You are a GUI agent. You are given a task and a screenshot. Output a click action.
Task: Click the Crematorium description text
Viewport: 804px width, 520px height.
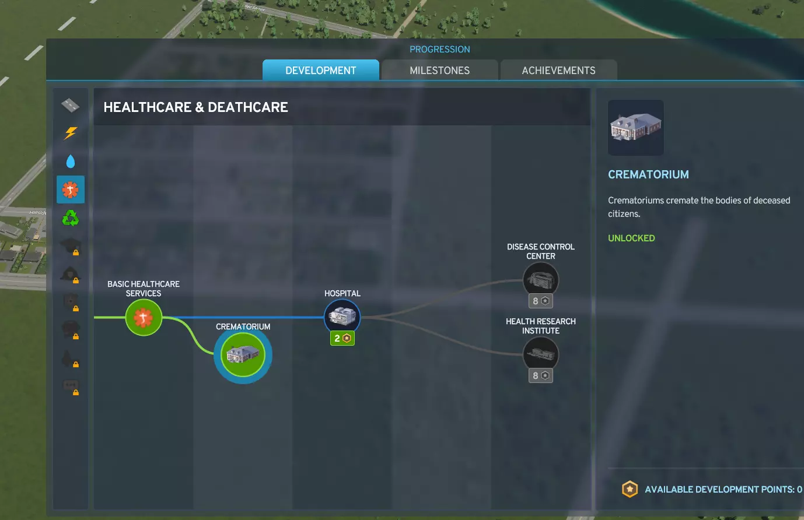[x=699, y=207]
